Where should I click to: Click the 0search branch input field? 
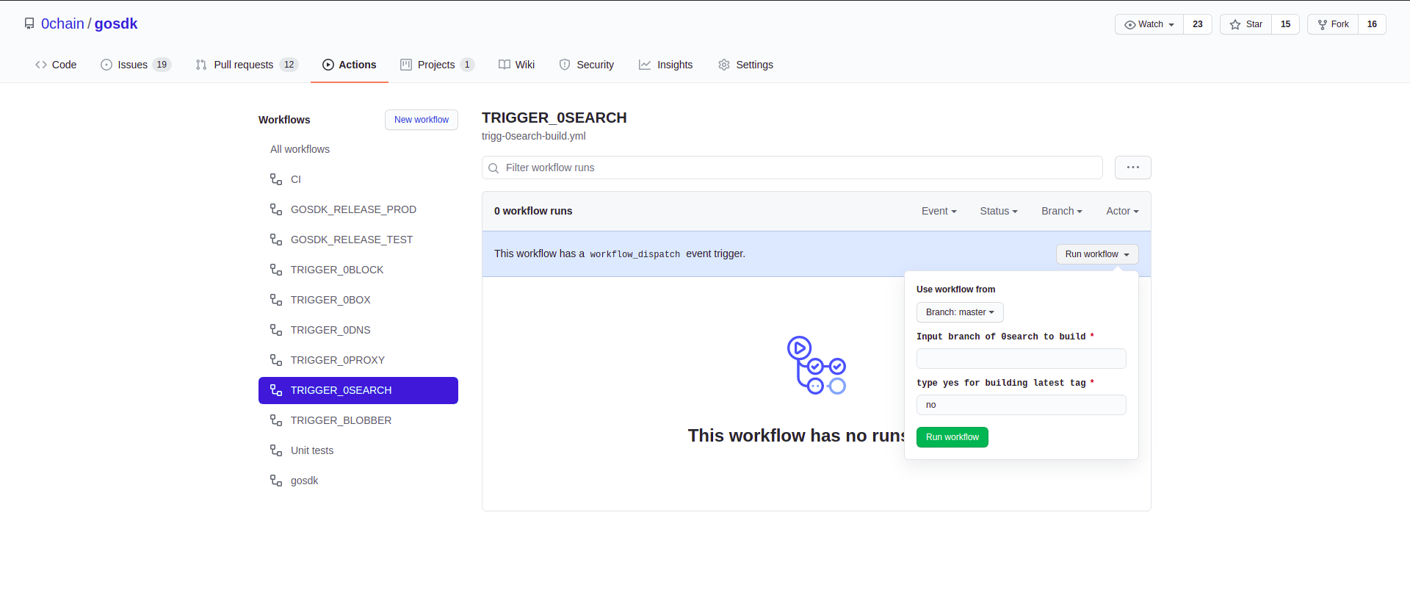pos(1022,359)
